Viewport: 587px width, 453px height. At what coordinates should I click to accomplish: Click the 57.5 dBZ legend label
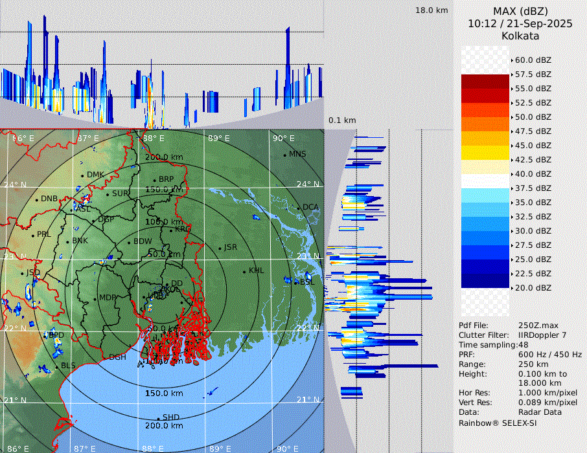click(x=533, y=74)
